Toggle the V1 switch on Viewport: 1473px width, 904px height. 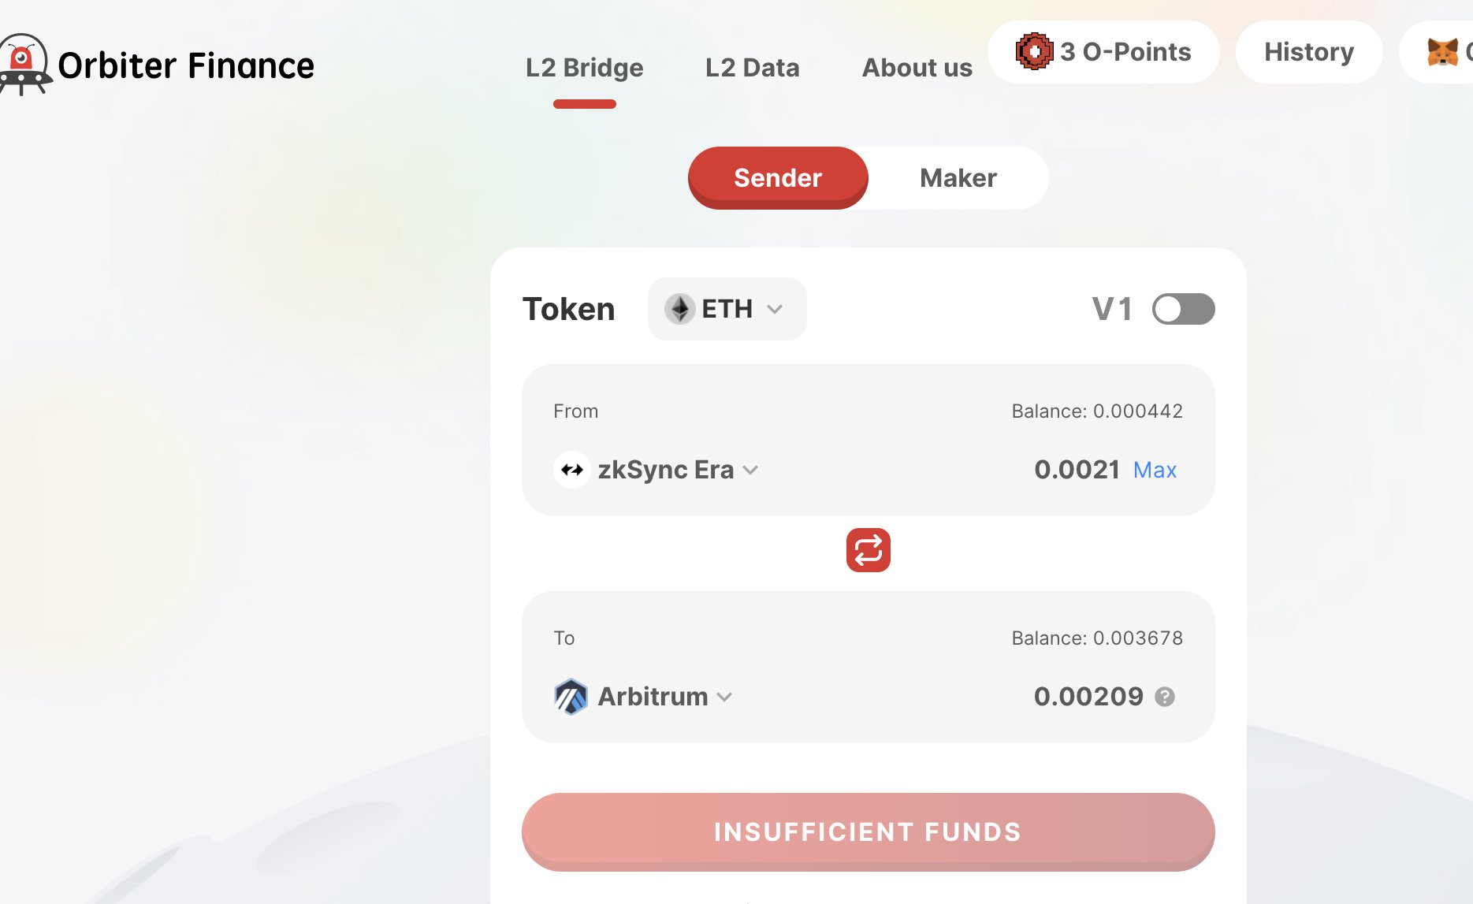click(1182, 309)
